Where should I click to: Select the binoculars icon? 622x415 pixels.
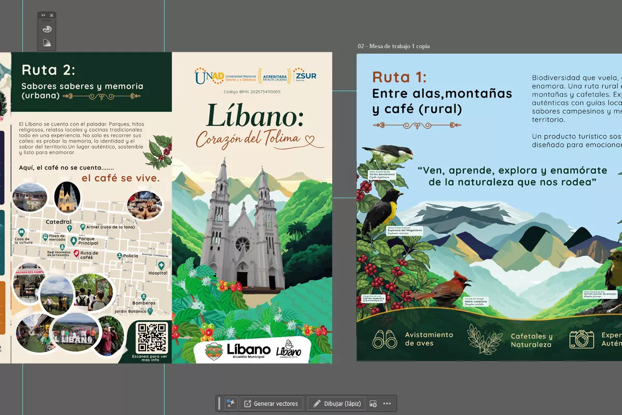(385, 339)
